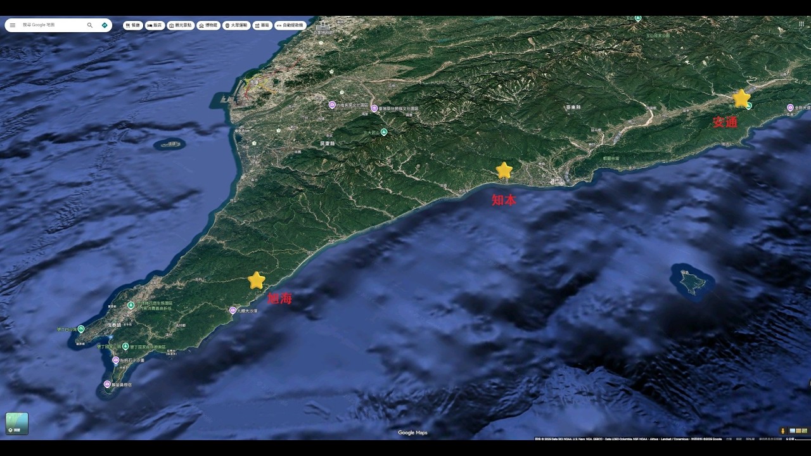The width and height of the screenshot is (811, 456).
Task: Switch map type via layers thumbnail
Action: click(17, 424)
